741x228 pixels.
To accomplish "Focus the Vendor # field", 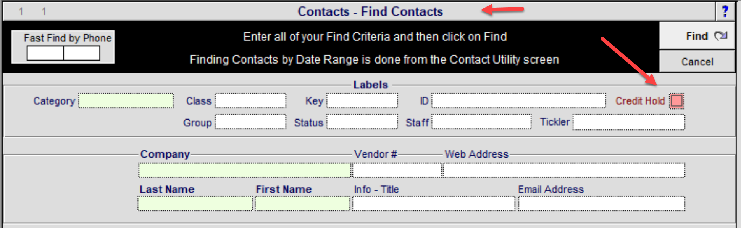I will [x=397, y=170].
